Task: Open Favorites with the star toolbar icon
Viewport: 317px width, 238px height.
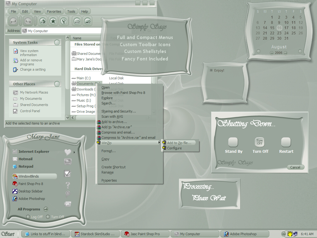Action: (53, 21)
